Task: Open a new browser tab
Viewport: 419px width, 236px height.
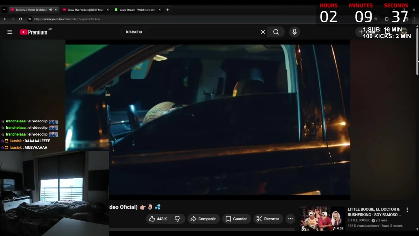Action: point(167,10)
